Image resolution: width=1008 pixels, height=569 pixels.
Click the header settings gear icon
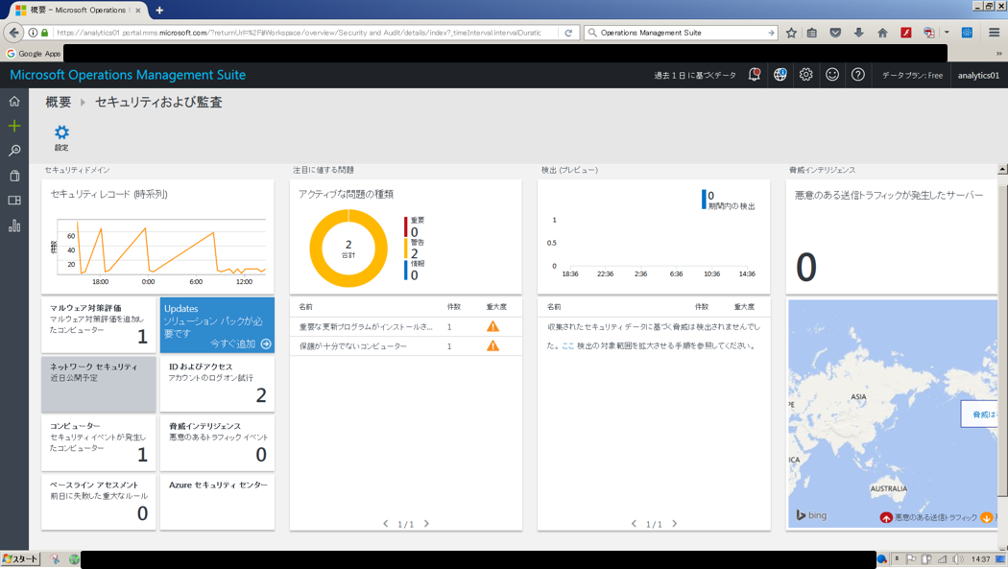(805, 75)
